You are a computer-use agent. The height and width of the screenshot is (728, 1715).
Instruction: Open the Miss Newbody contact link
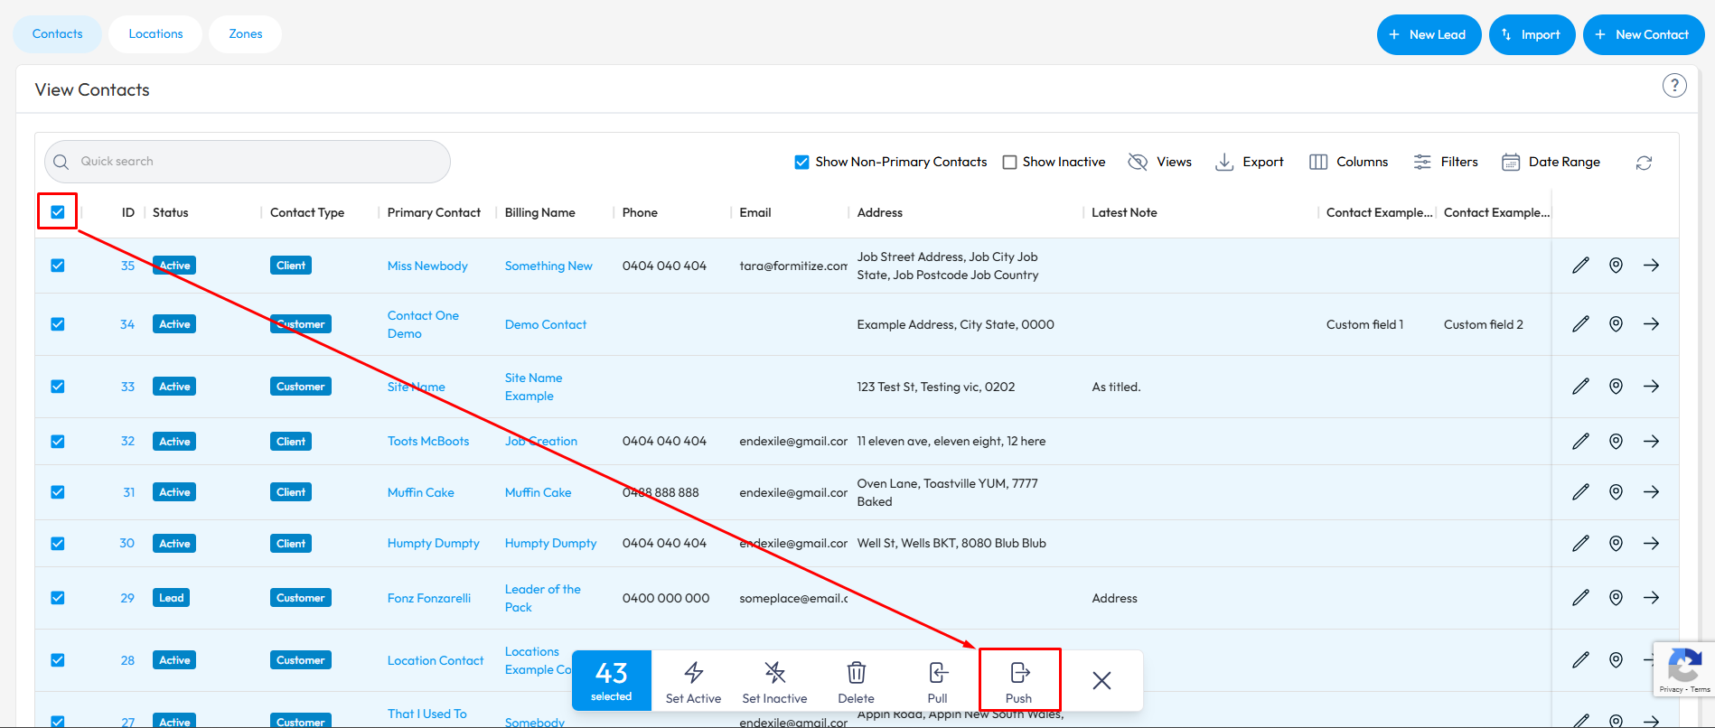[x=427, y=266]
